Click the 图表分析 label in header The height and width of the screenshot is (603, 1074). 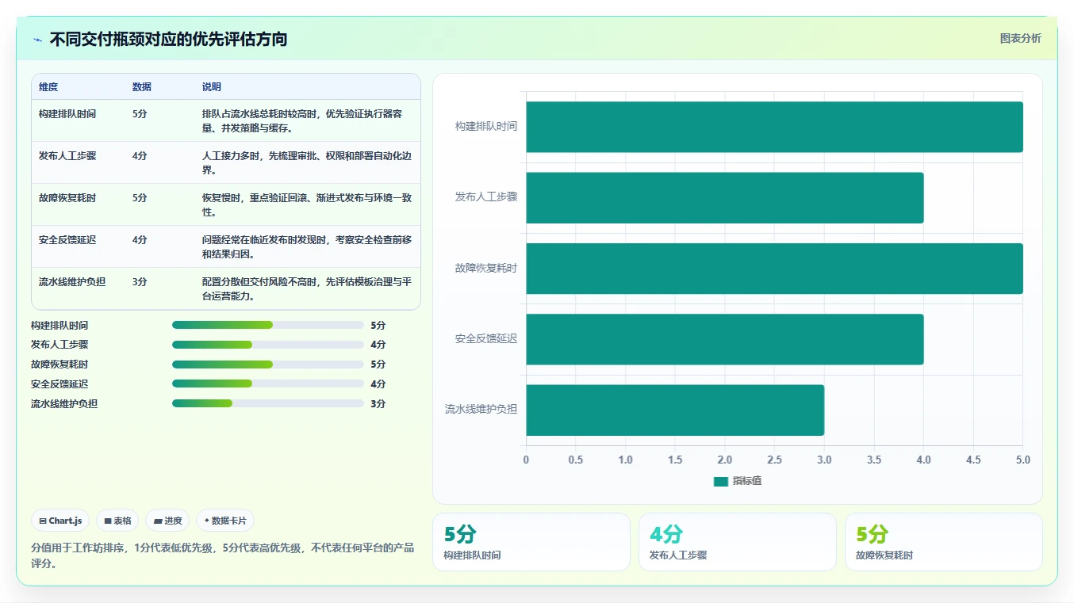(x=1020, y=38)
